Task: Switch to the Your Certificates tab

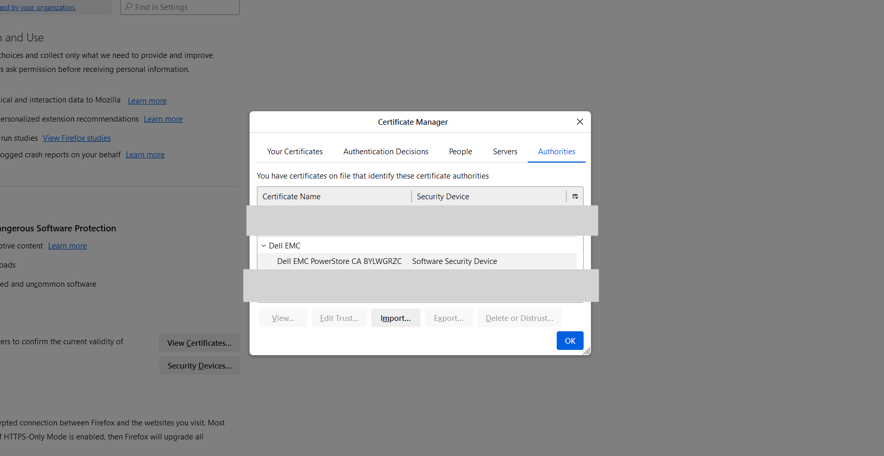Action: (x=295, y=152)
